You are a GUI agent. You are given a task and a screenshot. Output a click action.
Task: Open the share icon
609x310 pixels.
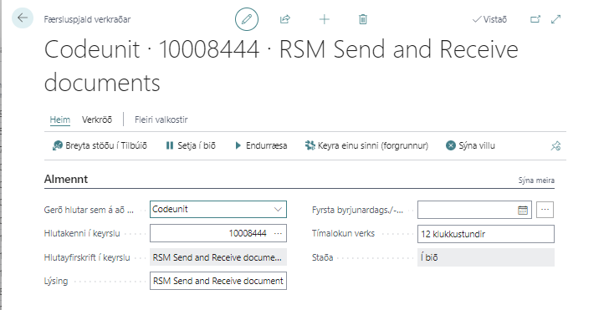[x=285, y=19]
